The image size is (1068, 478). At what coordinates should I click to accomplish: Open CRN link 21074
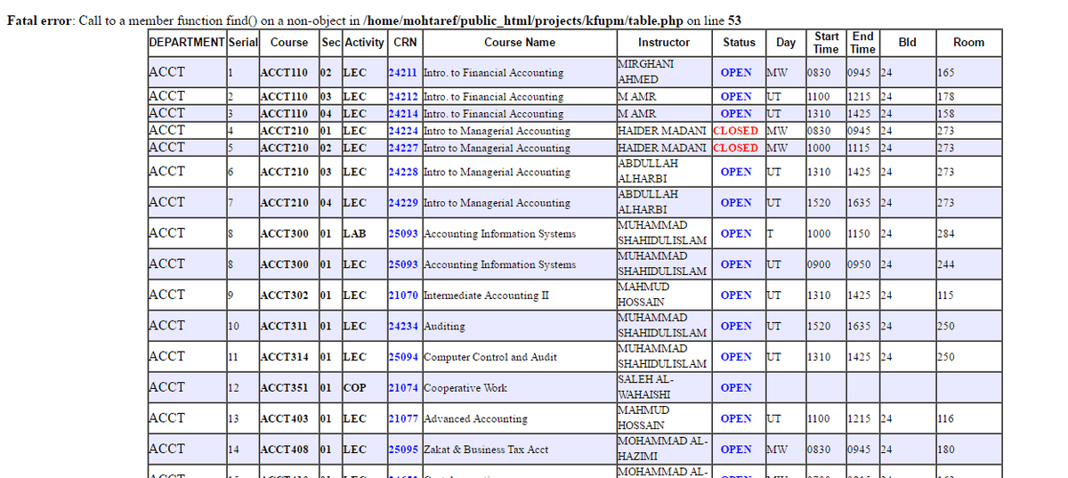click(403, 388)
